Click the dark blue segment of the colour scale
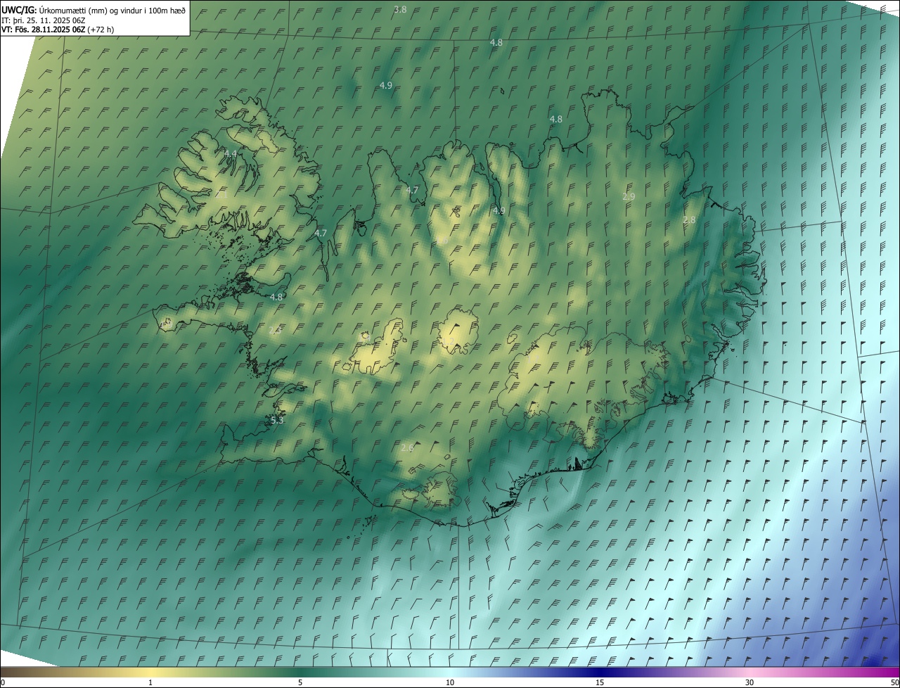 600,672
